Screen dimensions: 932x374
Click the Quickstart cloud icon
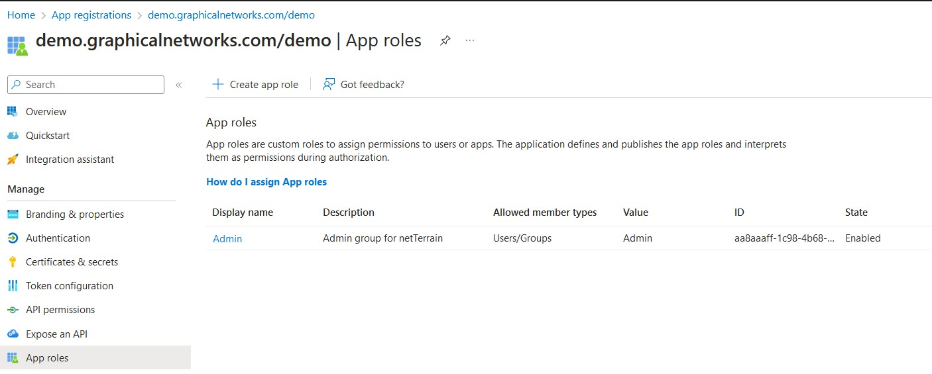click(13, 136)
